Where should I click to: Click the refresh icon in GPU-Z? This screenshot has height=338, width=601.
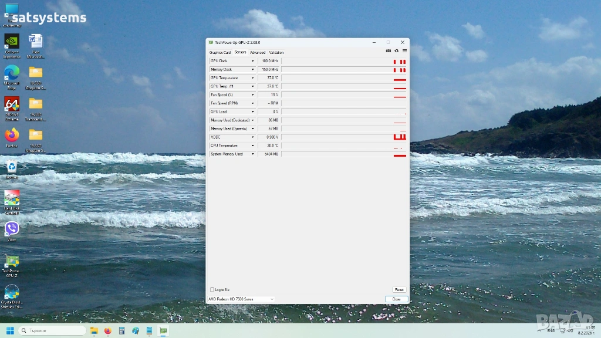[x=396, y=51]
